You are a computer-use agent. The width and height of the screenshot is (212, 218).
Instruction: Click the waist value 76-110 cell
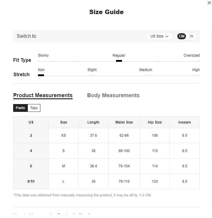point(124,181)
